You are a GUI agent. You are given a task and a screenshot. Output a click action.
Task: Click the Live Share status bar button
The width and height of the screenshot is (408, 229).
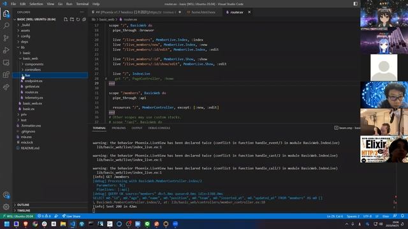71,216
